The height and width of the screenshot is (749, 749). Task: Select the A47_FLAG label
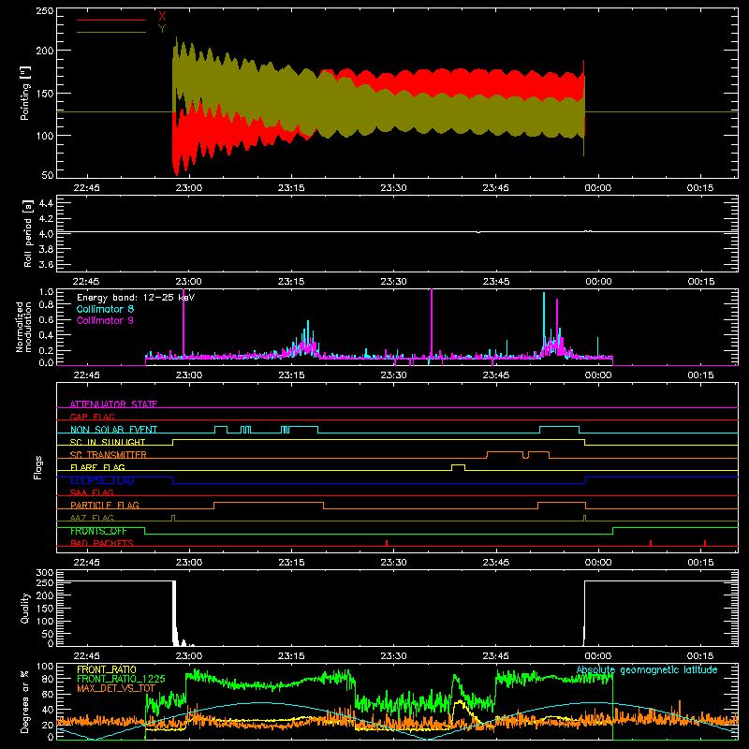pos(92,518)
